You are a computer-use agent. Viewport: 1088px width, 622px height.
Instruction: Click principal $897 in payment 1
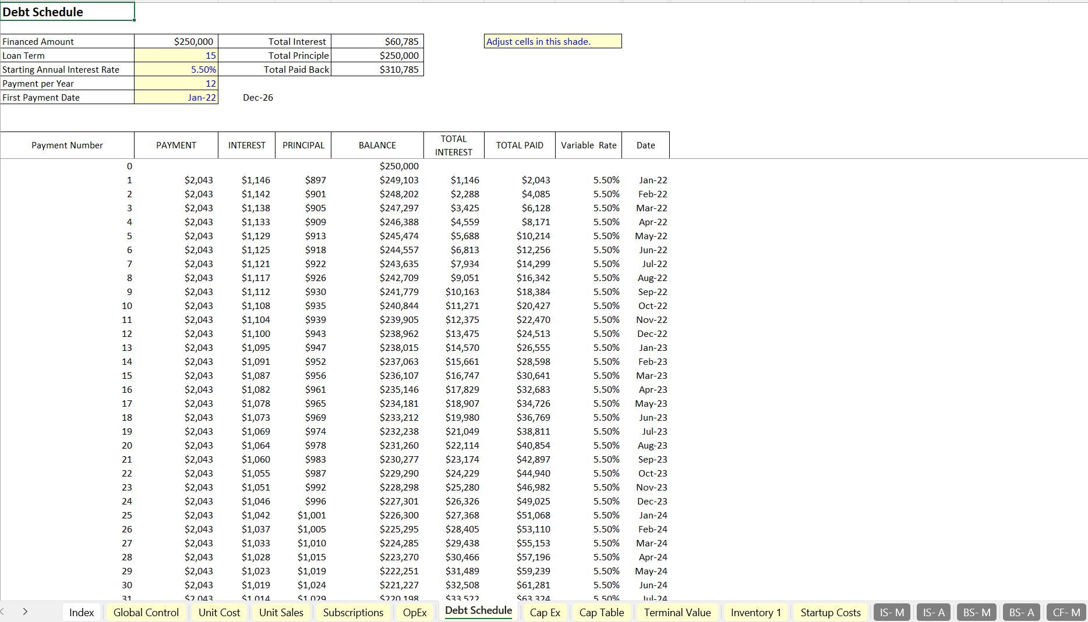303,180
